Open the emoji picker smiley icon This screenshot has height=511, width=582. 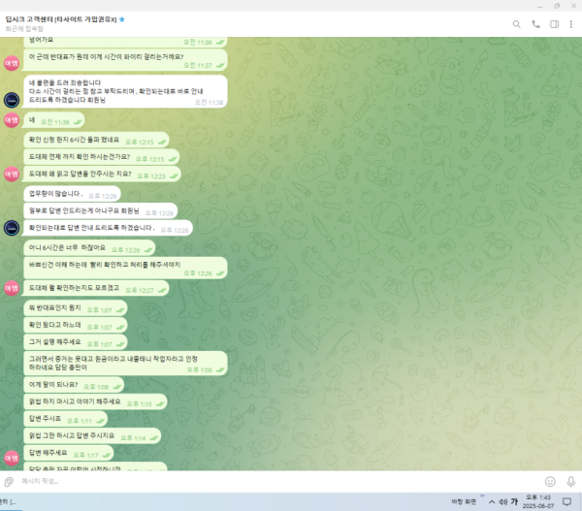550,482
